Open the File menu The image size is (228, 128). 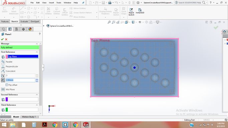click(x=32, y=3)
